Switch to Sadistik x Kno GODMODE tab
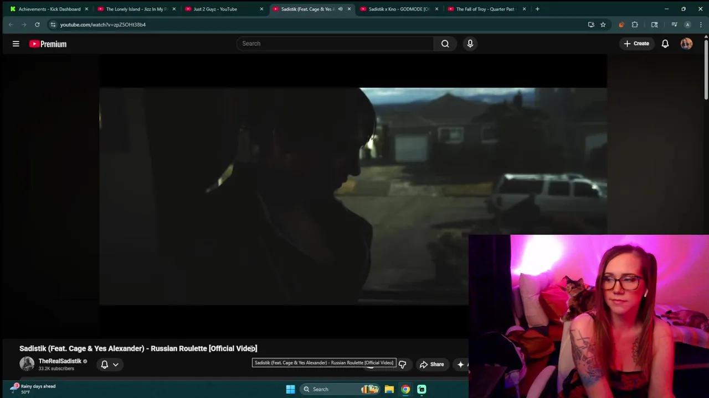The image size is (709, 398). tap(398, 9)
